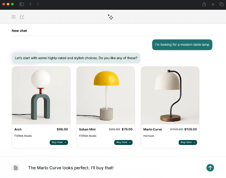Buy the Solum Mini lamp now

[x=124, y=142]
